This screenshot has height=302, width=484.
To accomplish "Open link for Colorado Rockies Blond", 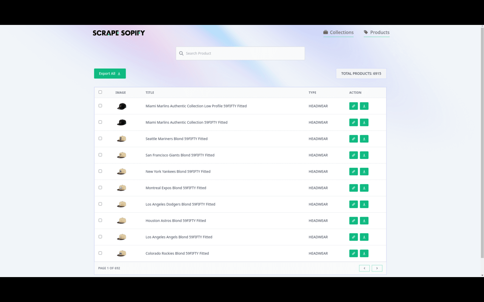I will point(354,253).
